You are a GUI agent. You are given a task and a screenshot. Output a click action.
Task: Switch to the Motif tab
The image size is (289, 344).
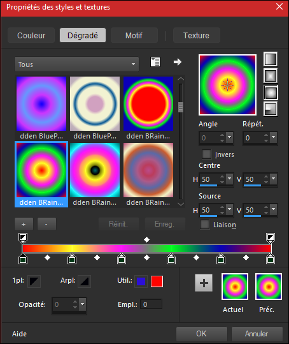click(x=134, y=35)
